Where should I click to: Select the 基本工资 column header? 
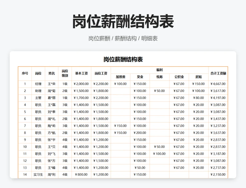pos(81,73)
